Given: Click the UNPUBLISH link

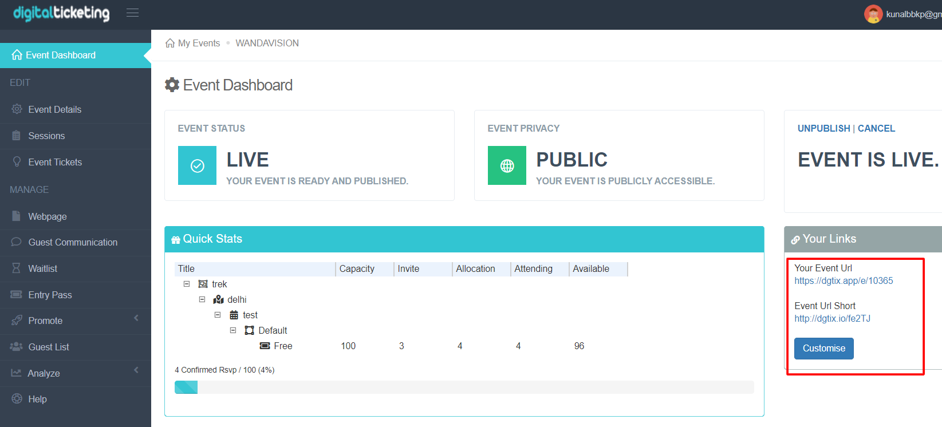Looking at the screenshot, I should [x=824, y=128].
